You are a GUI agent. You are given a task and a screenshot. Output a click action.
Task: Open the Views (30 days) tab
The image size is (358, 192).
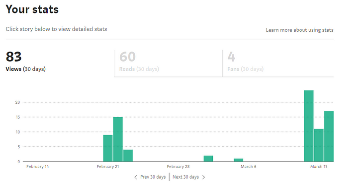(x=60, y=64)
